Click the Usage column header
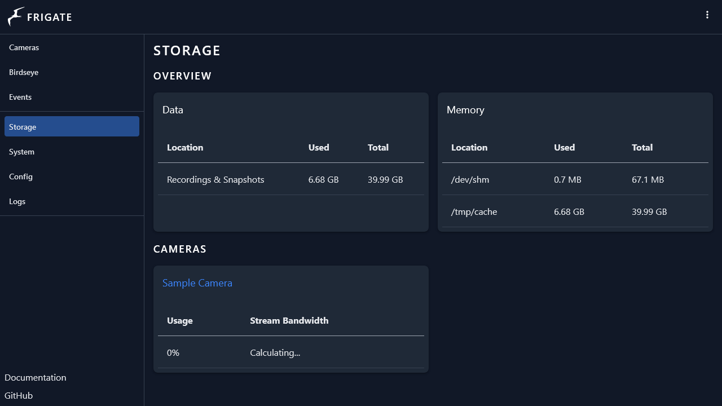Viewport: 722px width, 406px height. click(180, 321)
